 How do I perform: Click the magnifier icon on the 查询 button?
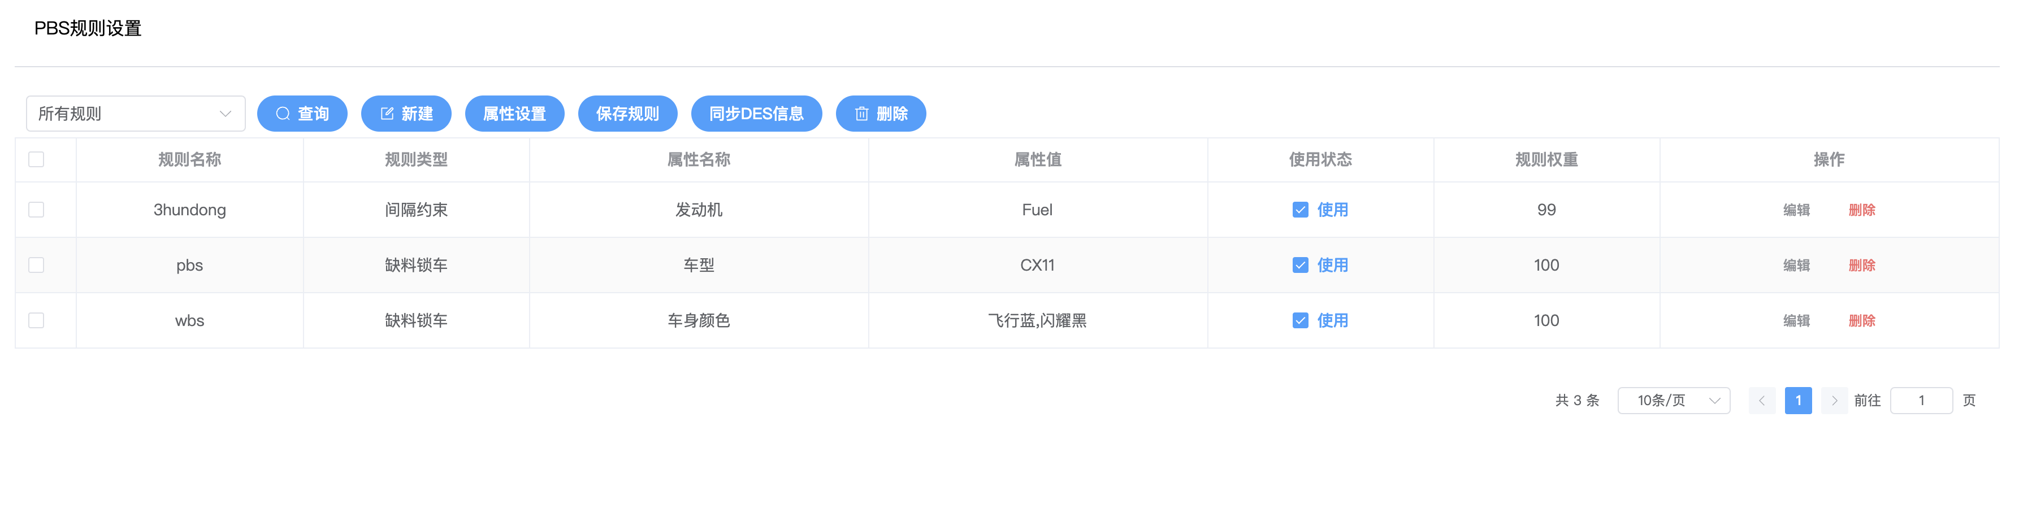[283, 114]
